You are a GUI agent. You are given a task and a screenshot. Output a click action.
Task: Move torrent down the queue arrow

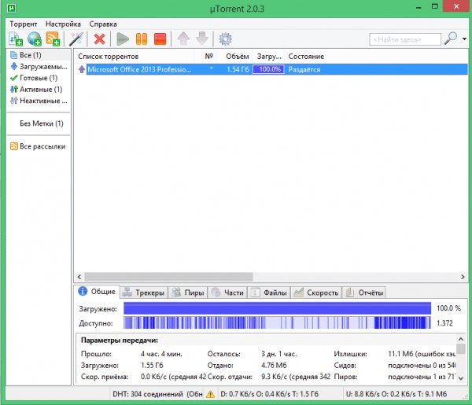pos(202,39)
